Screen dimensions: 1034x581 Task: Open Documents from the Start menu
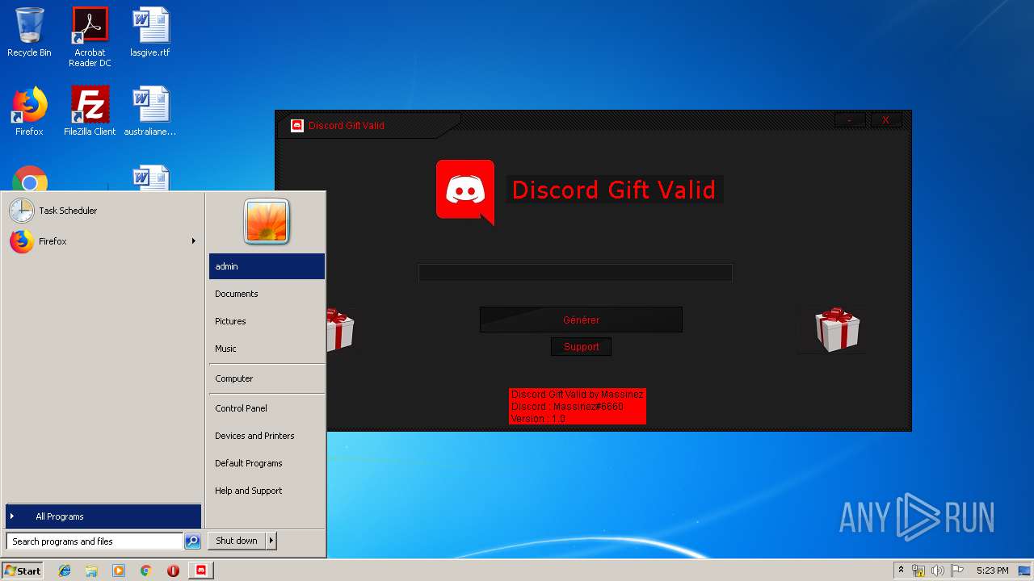267,294
